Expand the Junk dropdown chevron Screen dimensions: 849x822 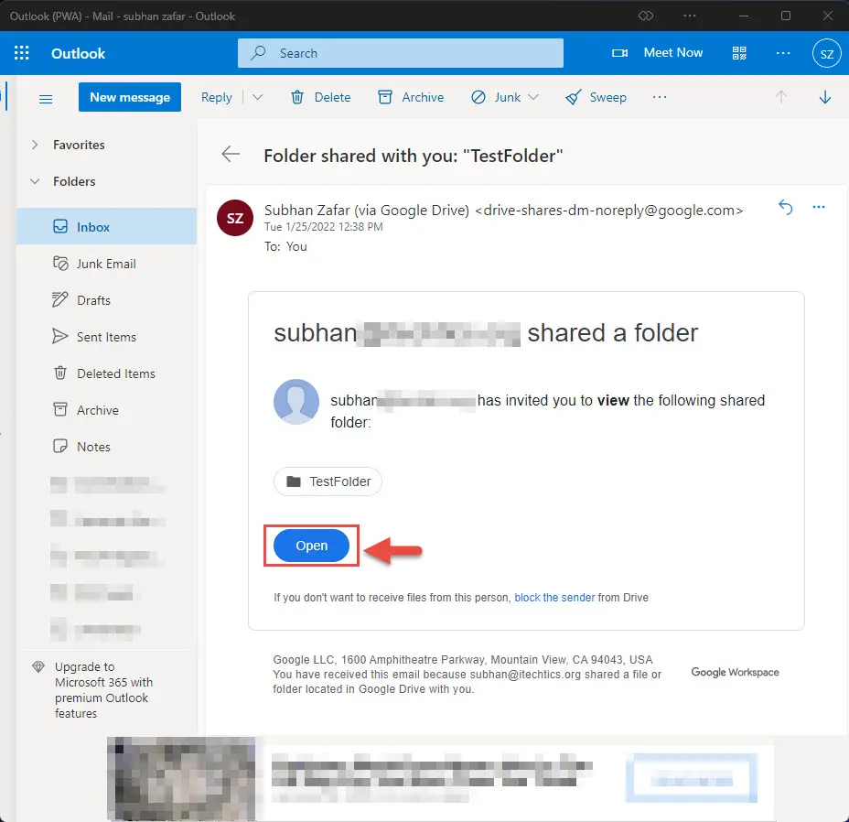[x=533, y=97]
